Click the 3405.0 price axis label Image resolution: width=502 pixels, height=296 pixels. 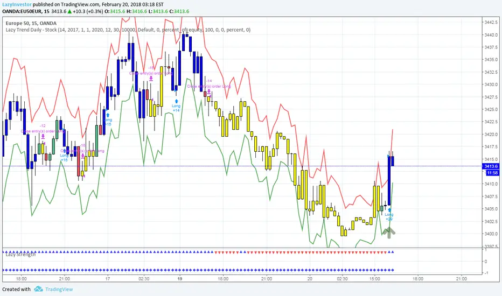click(x=491, y=209)
